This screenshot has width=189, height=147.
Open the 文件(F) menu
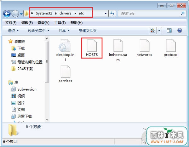point(11,23)
